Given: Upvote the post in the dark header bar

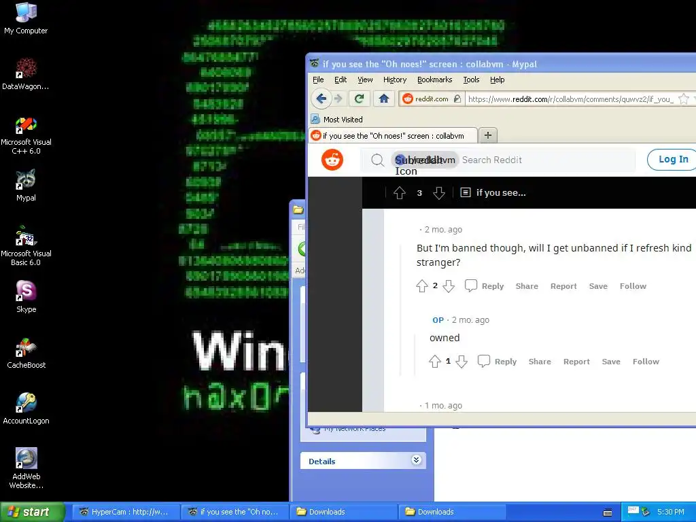Looking at the screenshot, I should 400,192.
